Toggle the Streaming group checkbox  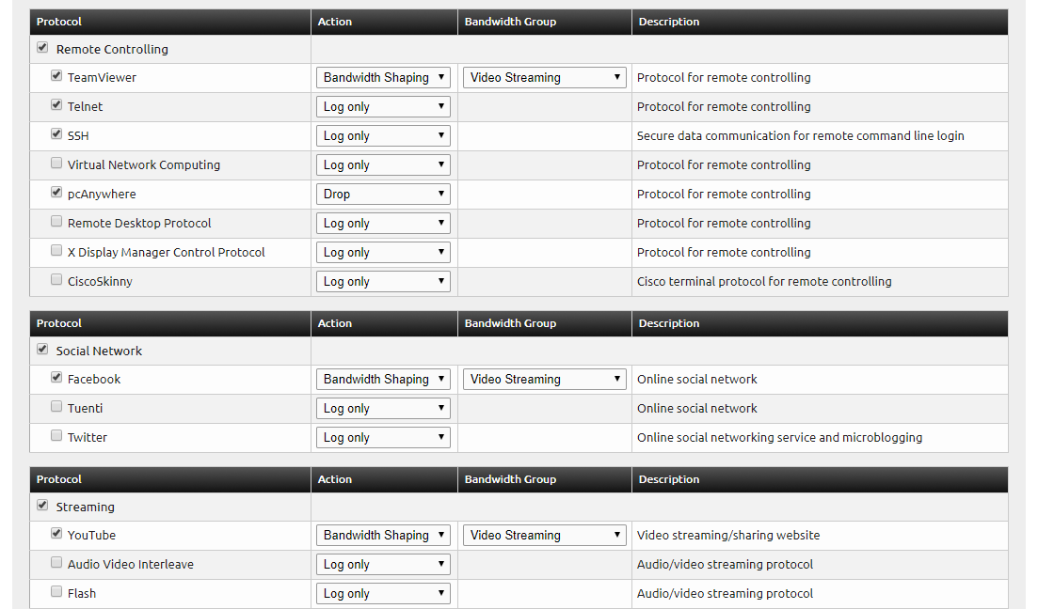42,506
